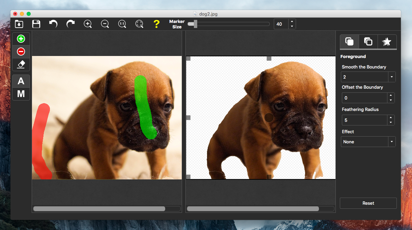Switch to manual mode M
Screen dimensions: 412x230
click(21, 94)
